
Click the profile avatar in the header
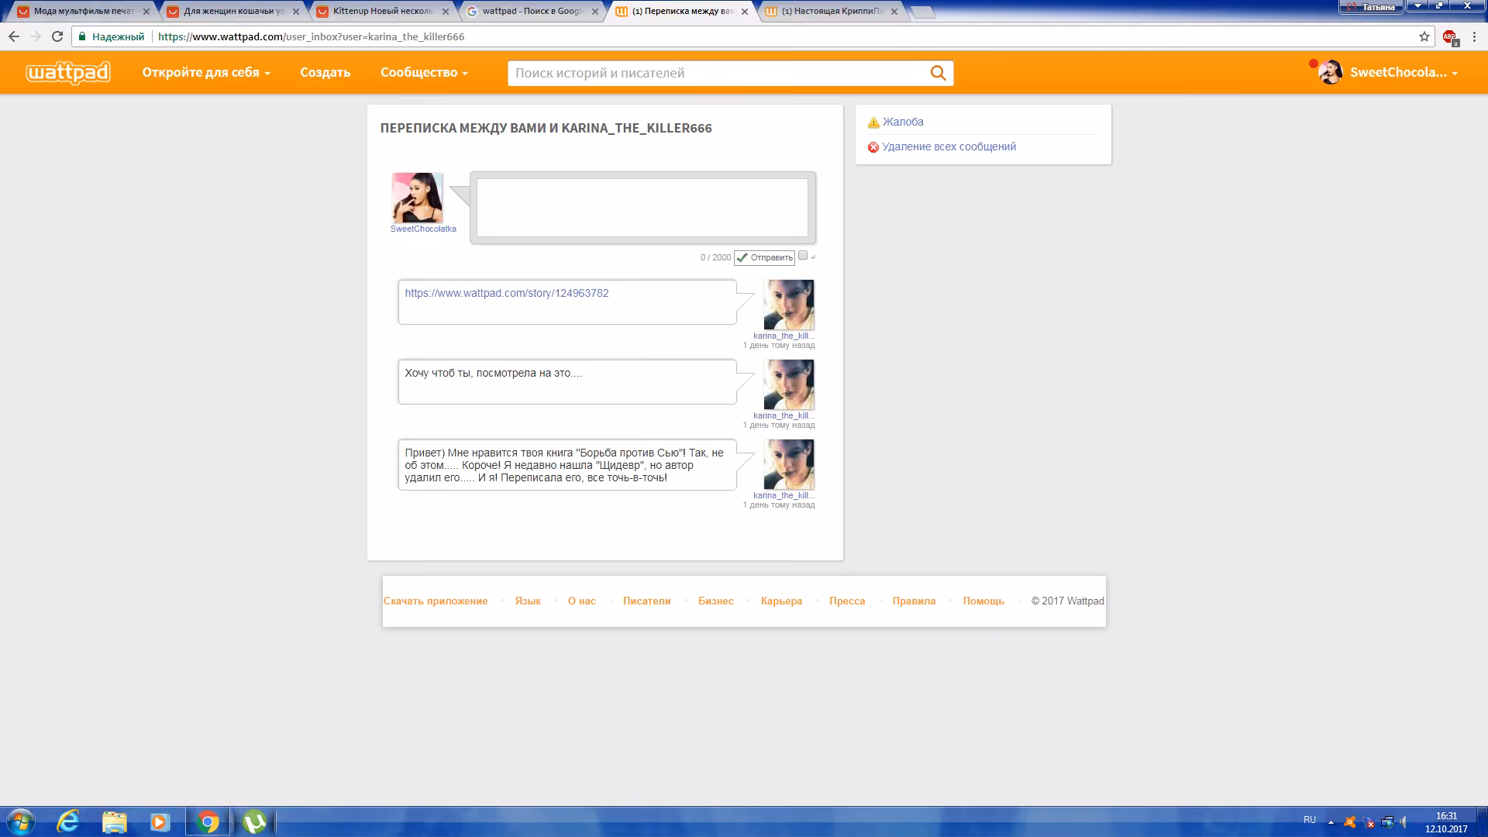(1331, 72)
